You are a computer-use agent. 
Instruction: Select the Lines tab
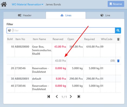click(66, 15)
